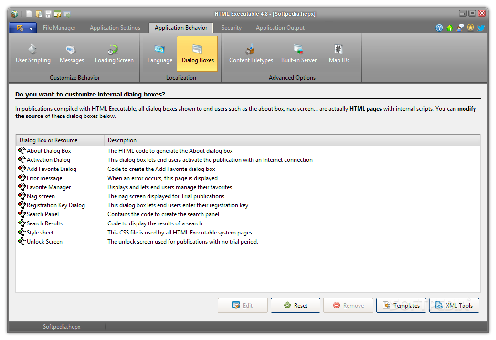The image size is (496, 340).
Task: Open the blue application menu dropdown
Action: pos(23,28)
